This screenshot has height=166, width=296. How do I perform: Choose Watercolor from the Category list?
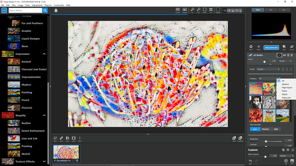pyautogui.click(x=286, y=98)
